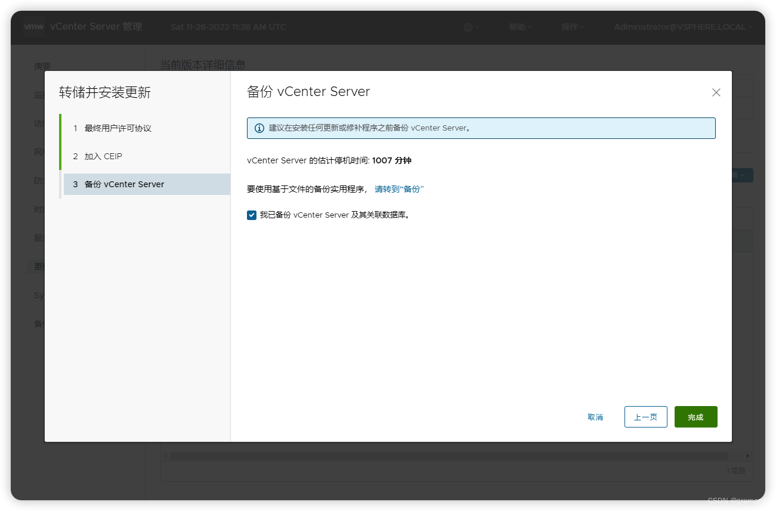Screen dimensions: 776x511
Task: Open the Administrator@VSPHERE.LOCAL user menu
Action: [x=683, y=27]
